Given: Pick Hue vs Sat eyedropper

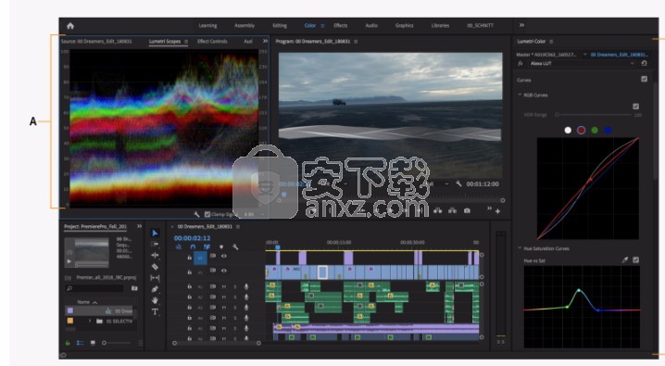Looking at the screenshot, I should 624,260.
